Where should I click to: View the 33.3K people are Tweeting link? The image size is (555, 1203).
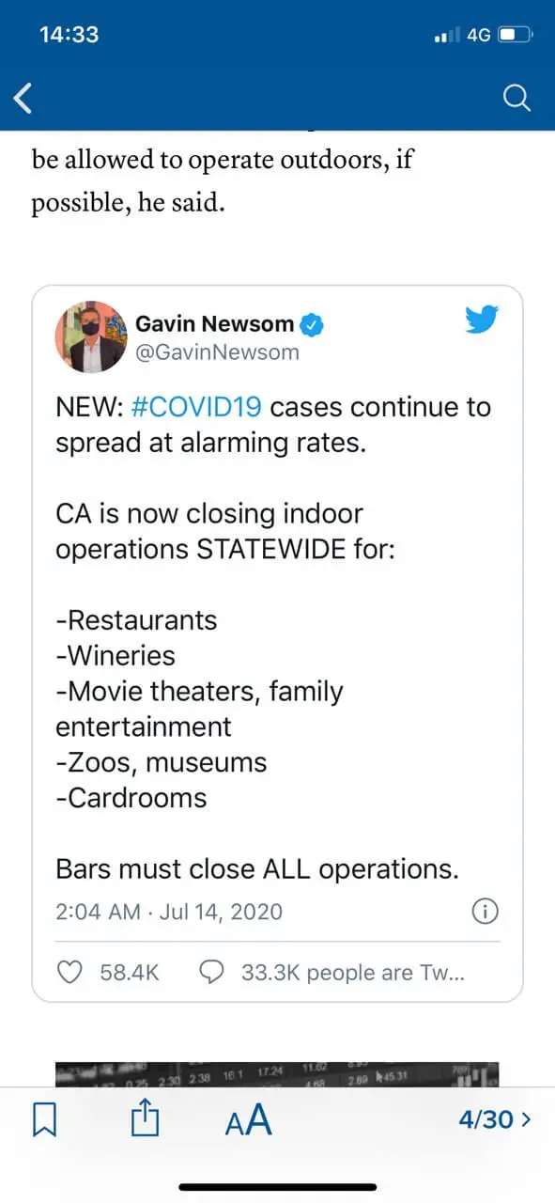pyautogui.click(x=353, y=972)
